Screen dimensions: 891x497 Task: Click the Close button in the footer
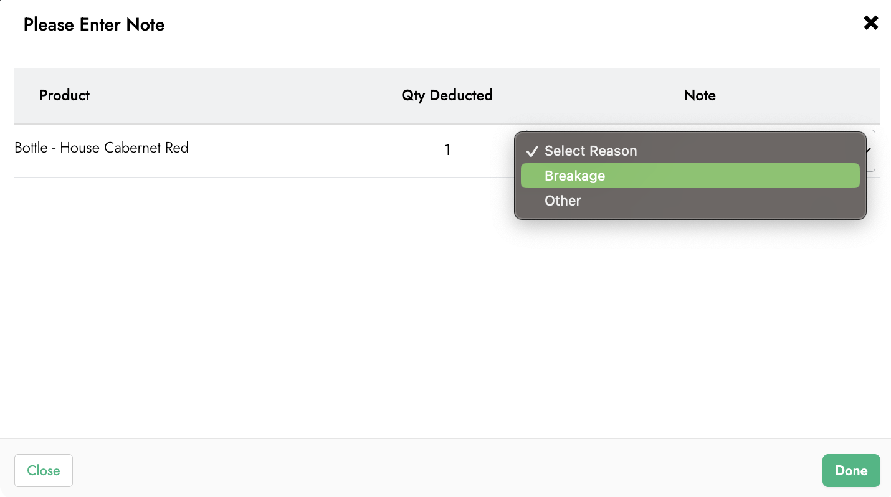(x=44, y=470)
